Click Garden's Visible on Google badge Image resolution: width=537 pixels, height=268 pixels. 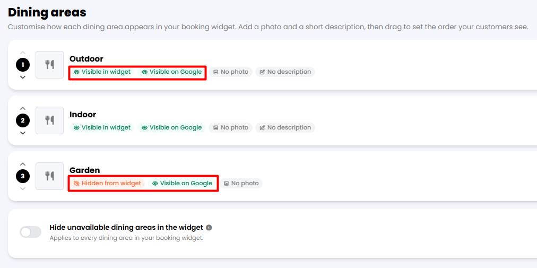click(x=183, y=183)
